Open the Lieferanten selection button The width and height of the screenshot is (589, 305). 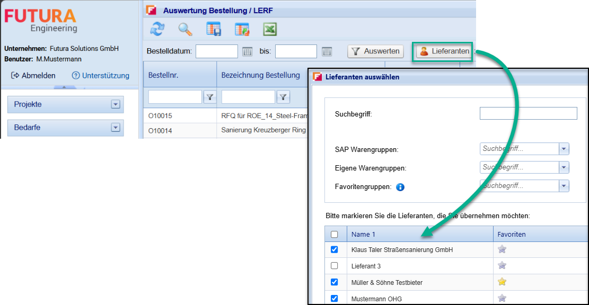point(445,51)
